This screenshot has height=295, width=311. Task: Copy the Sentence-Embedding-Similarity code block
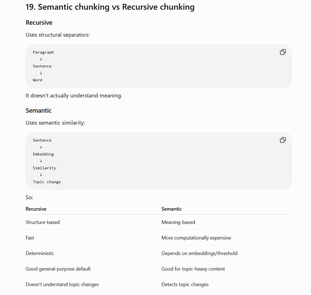[283, 140]
